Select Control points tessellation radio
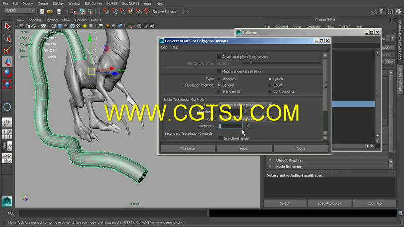The image size is (404, 227). click(270, 92)
